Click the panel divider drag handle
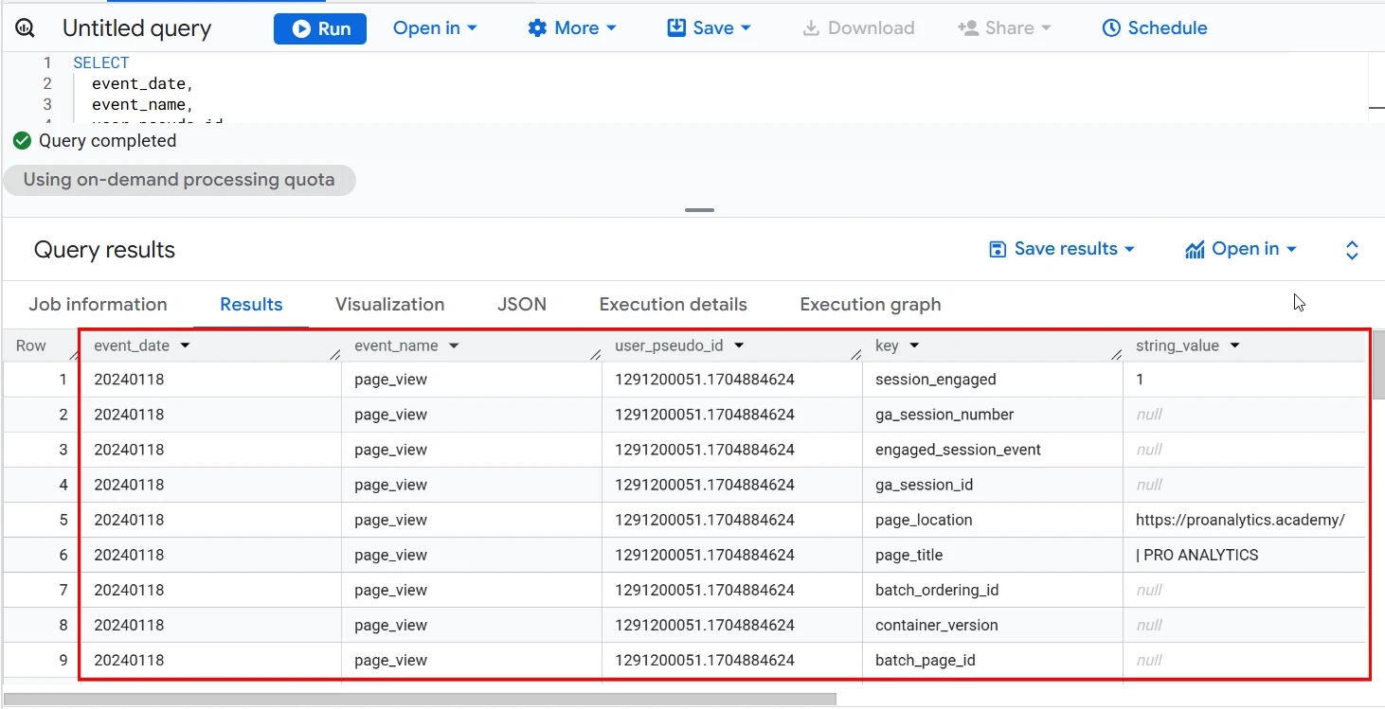The image size is (1385, 709). 700,210
